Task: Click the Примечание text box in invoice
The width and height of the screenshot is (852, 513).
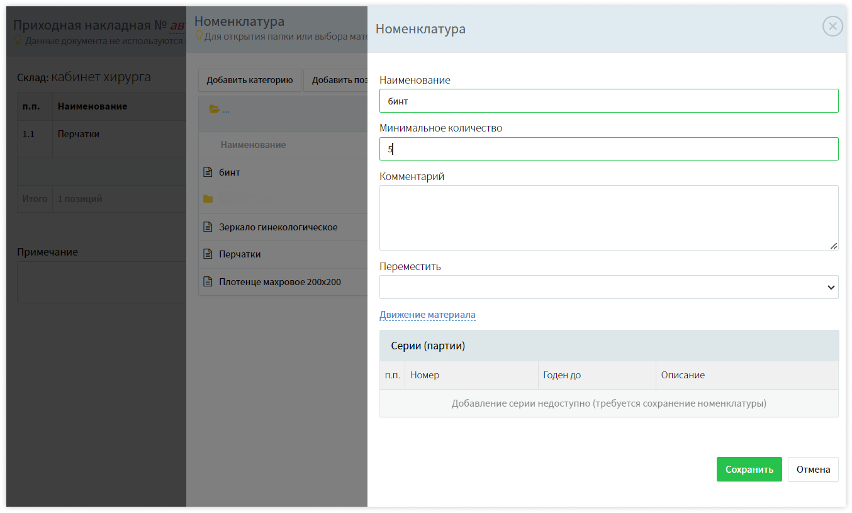Action: tap(102, 282)
